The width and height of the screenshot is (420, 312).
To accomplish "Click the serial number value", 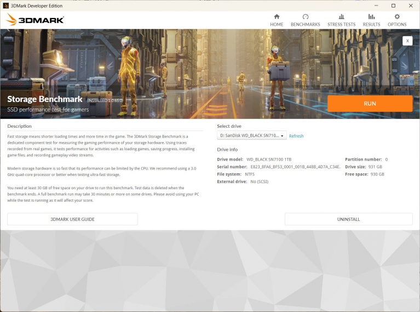I will tap(296, 167).
